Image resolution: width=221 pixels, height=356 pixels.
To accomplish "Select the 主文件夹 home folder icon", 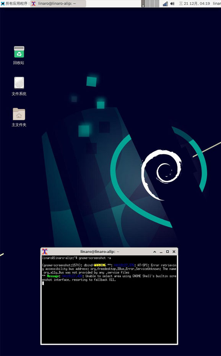I will [x=19, y=117].
